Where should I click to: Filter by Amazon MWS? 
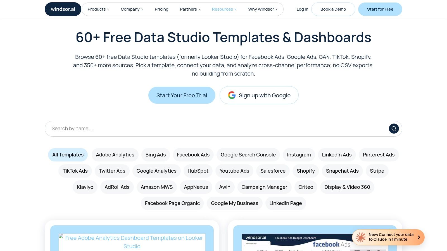click(x=157, y=187)
